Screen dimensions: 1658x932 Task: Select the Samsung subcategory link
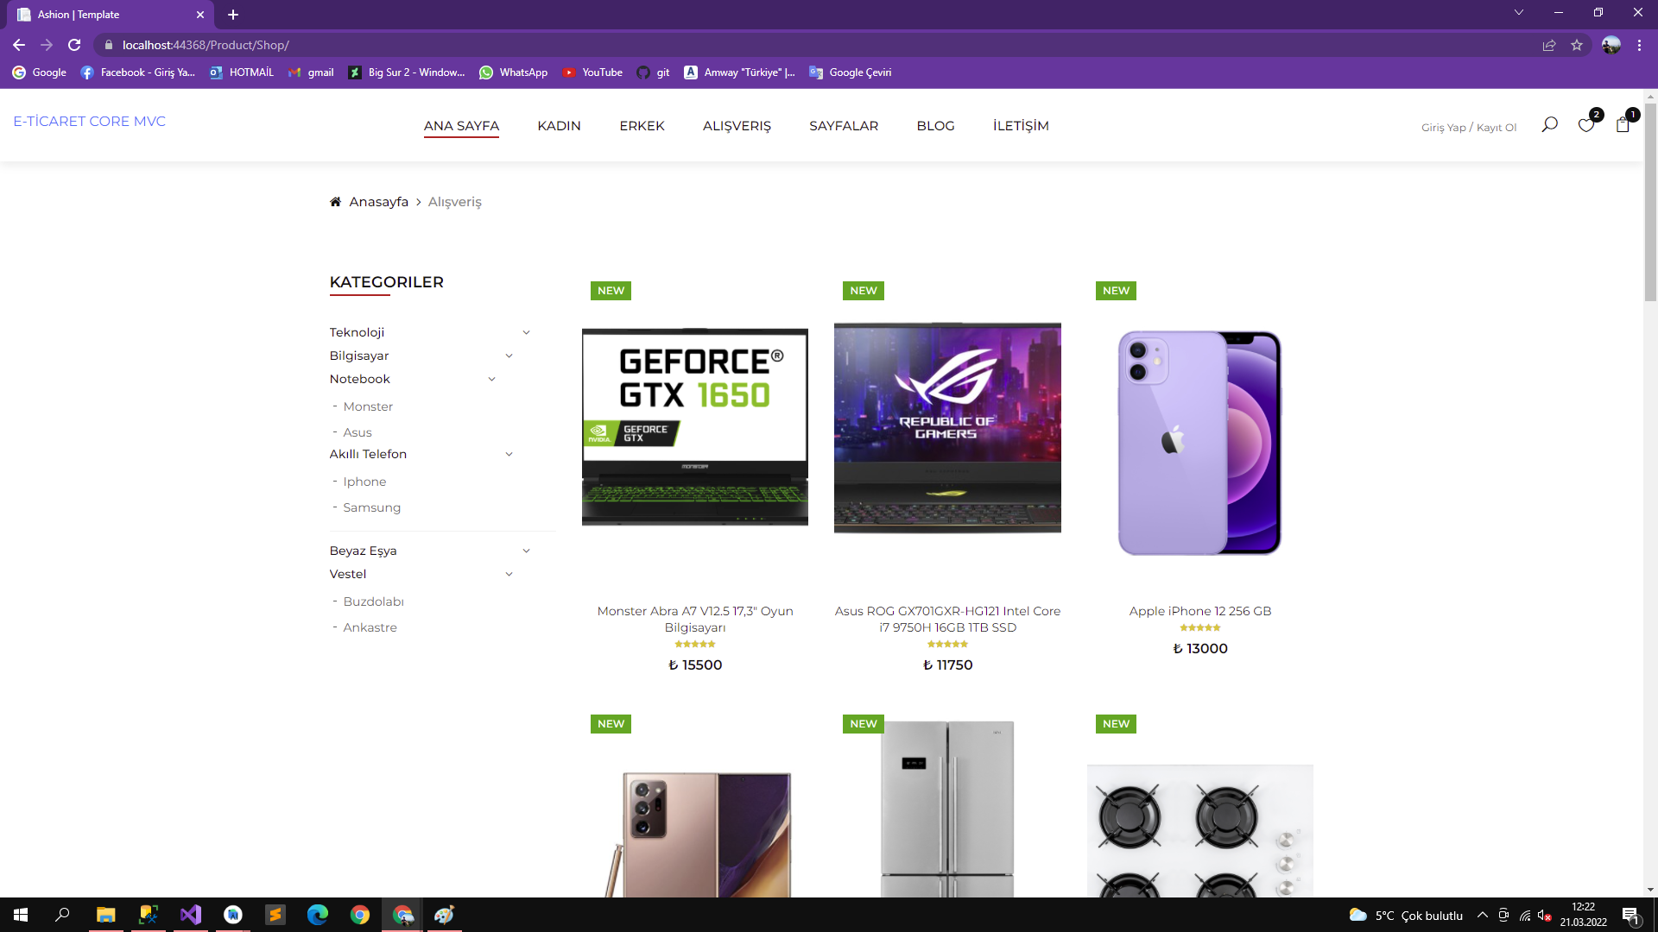(371, 507)
